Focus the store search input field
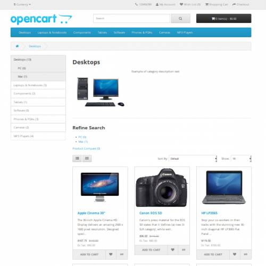Image resolution: width=266 pixels, height=266 pixels. pyautogui.click(x=131, y=19)
